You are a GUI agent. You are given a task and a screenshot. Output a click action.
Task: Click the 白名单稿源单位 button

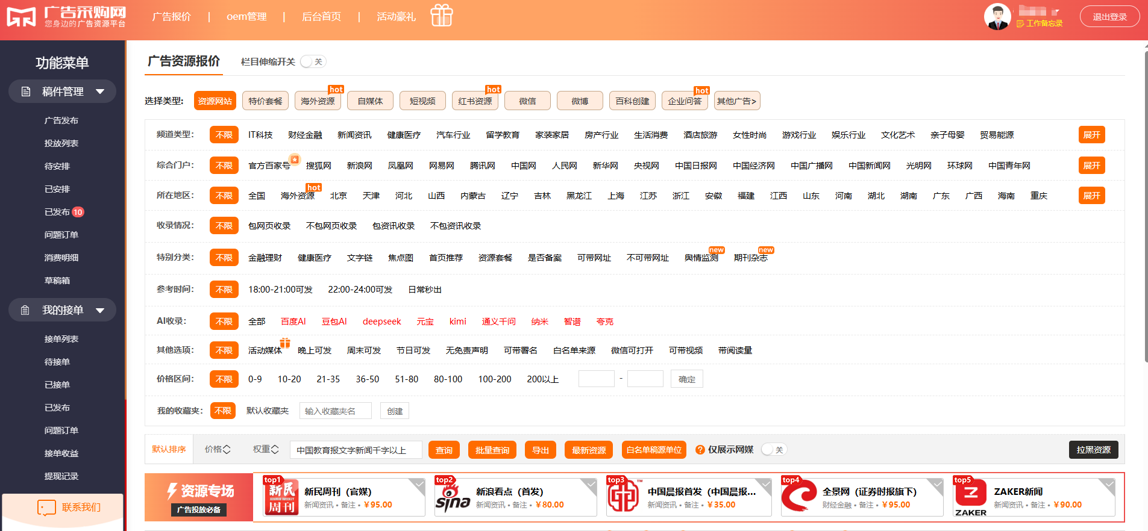pos(654,450)
